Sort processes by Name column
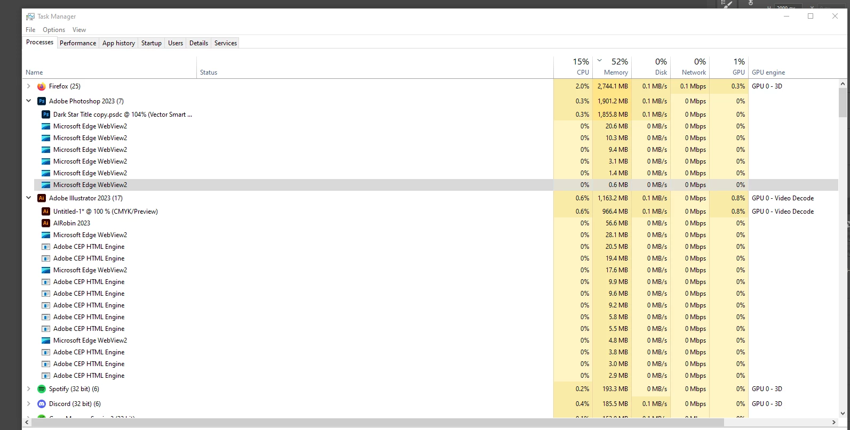Viewport: 850px width, 430px height. click(110, 67)
